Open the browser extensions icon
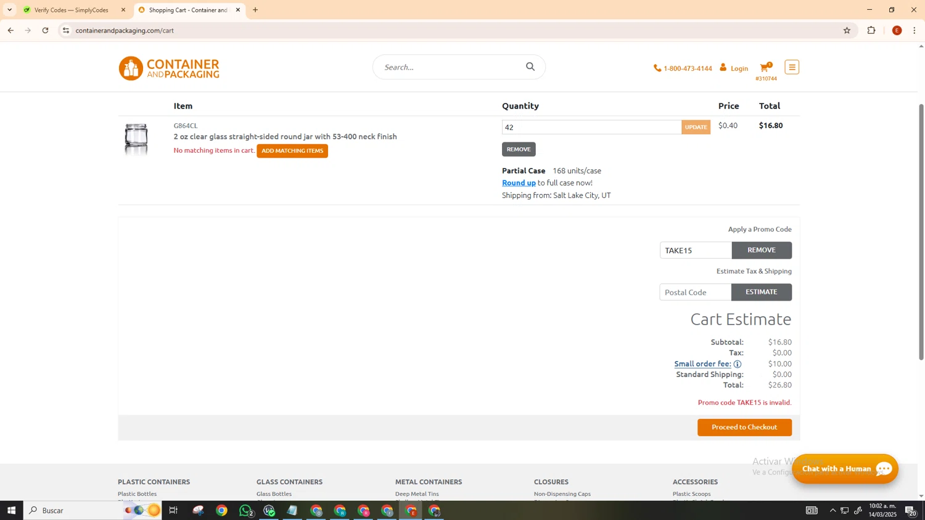 [x=871, y=30]
